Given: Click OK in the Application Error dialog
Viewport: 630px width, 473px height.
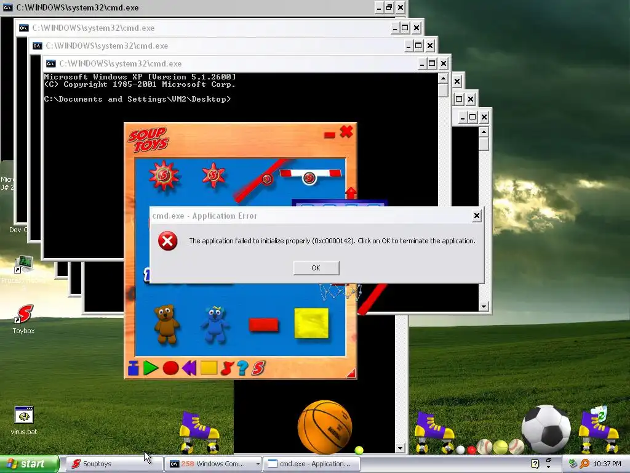Looking at the screenshot, I should tap(316, 268).
